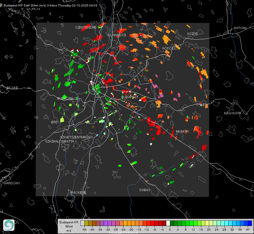Click the Budapest-HR Wind legend label
Screen dimensions: 254x234
coord(69,226)
